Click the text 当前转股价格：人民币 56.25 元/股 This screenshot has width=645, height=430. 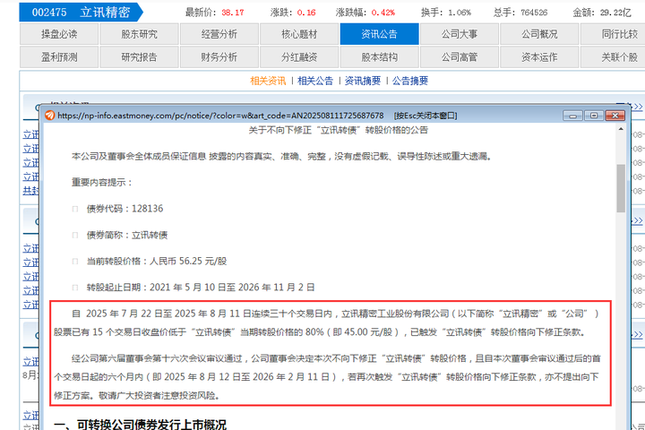click(x=156, y=262)
